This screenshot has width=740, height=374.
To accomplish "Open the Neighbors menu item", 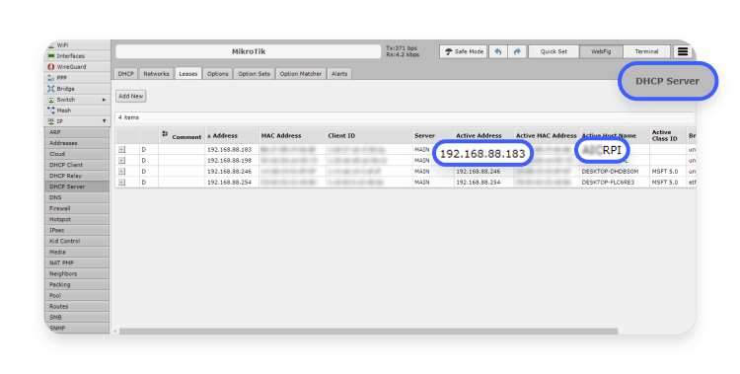I will [77, 273].
